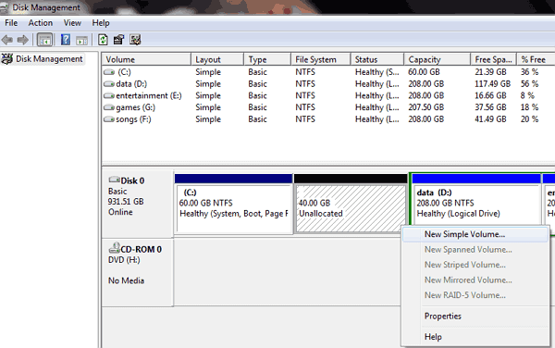Click the 60.00 GB capacity cell
The height and width of the screenshot is (348, 555).
(x=424, y=72)
